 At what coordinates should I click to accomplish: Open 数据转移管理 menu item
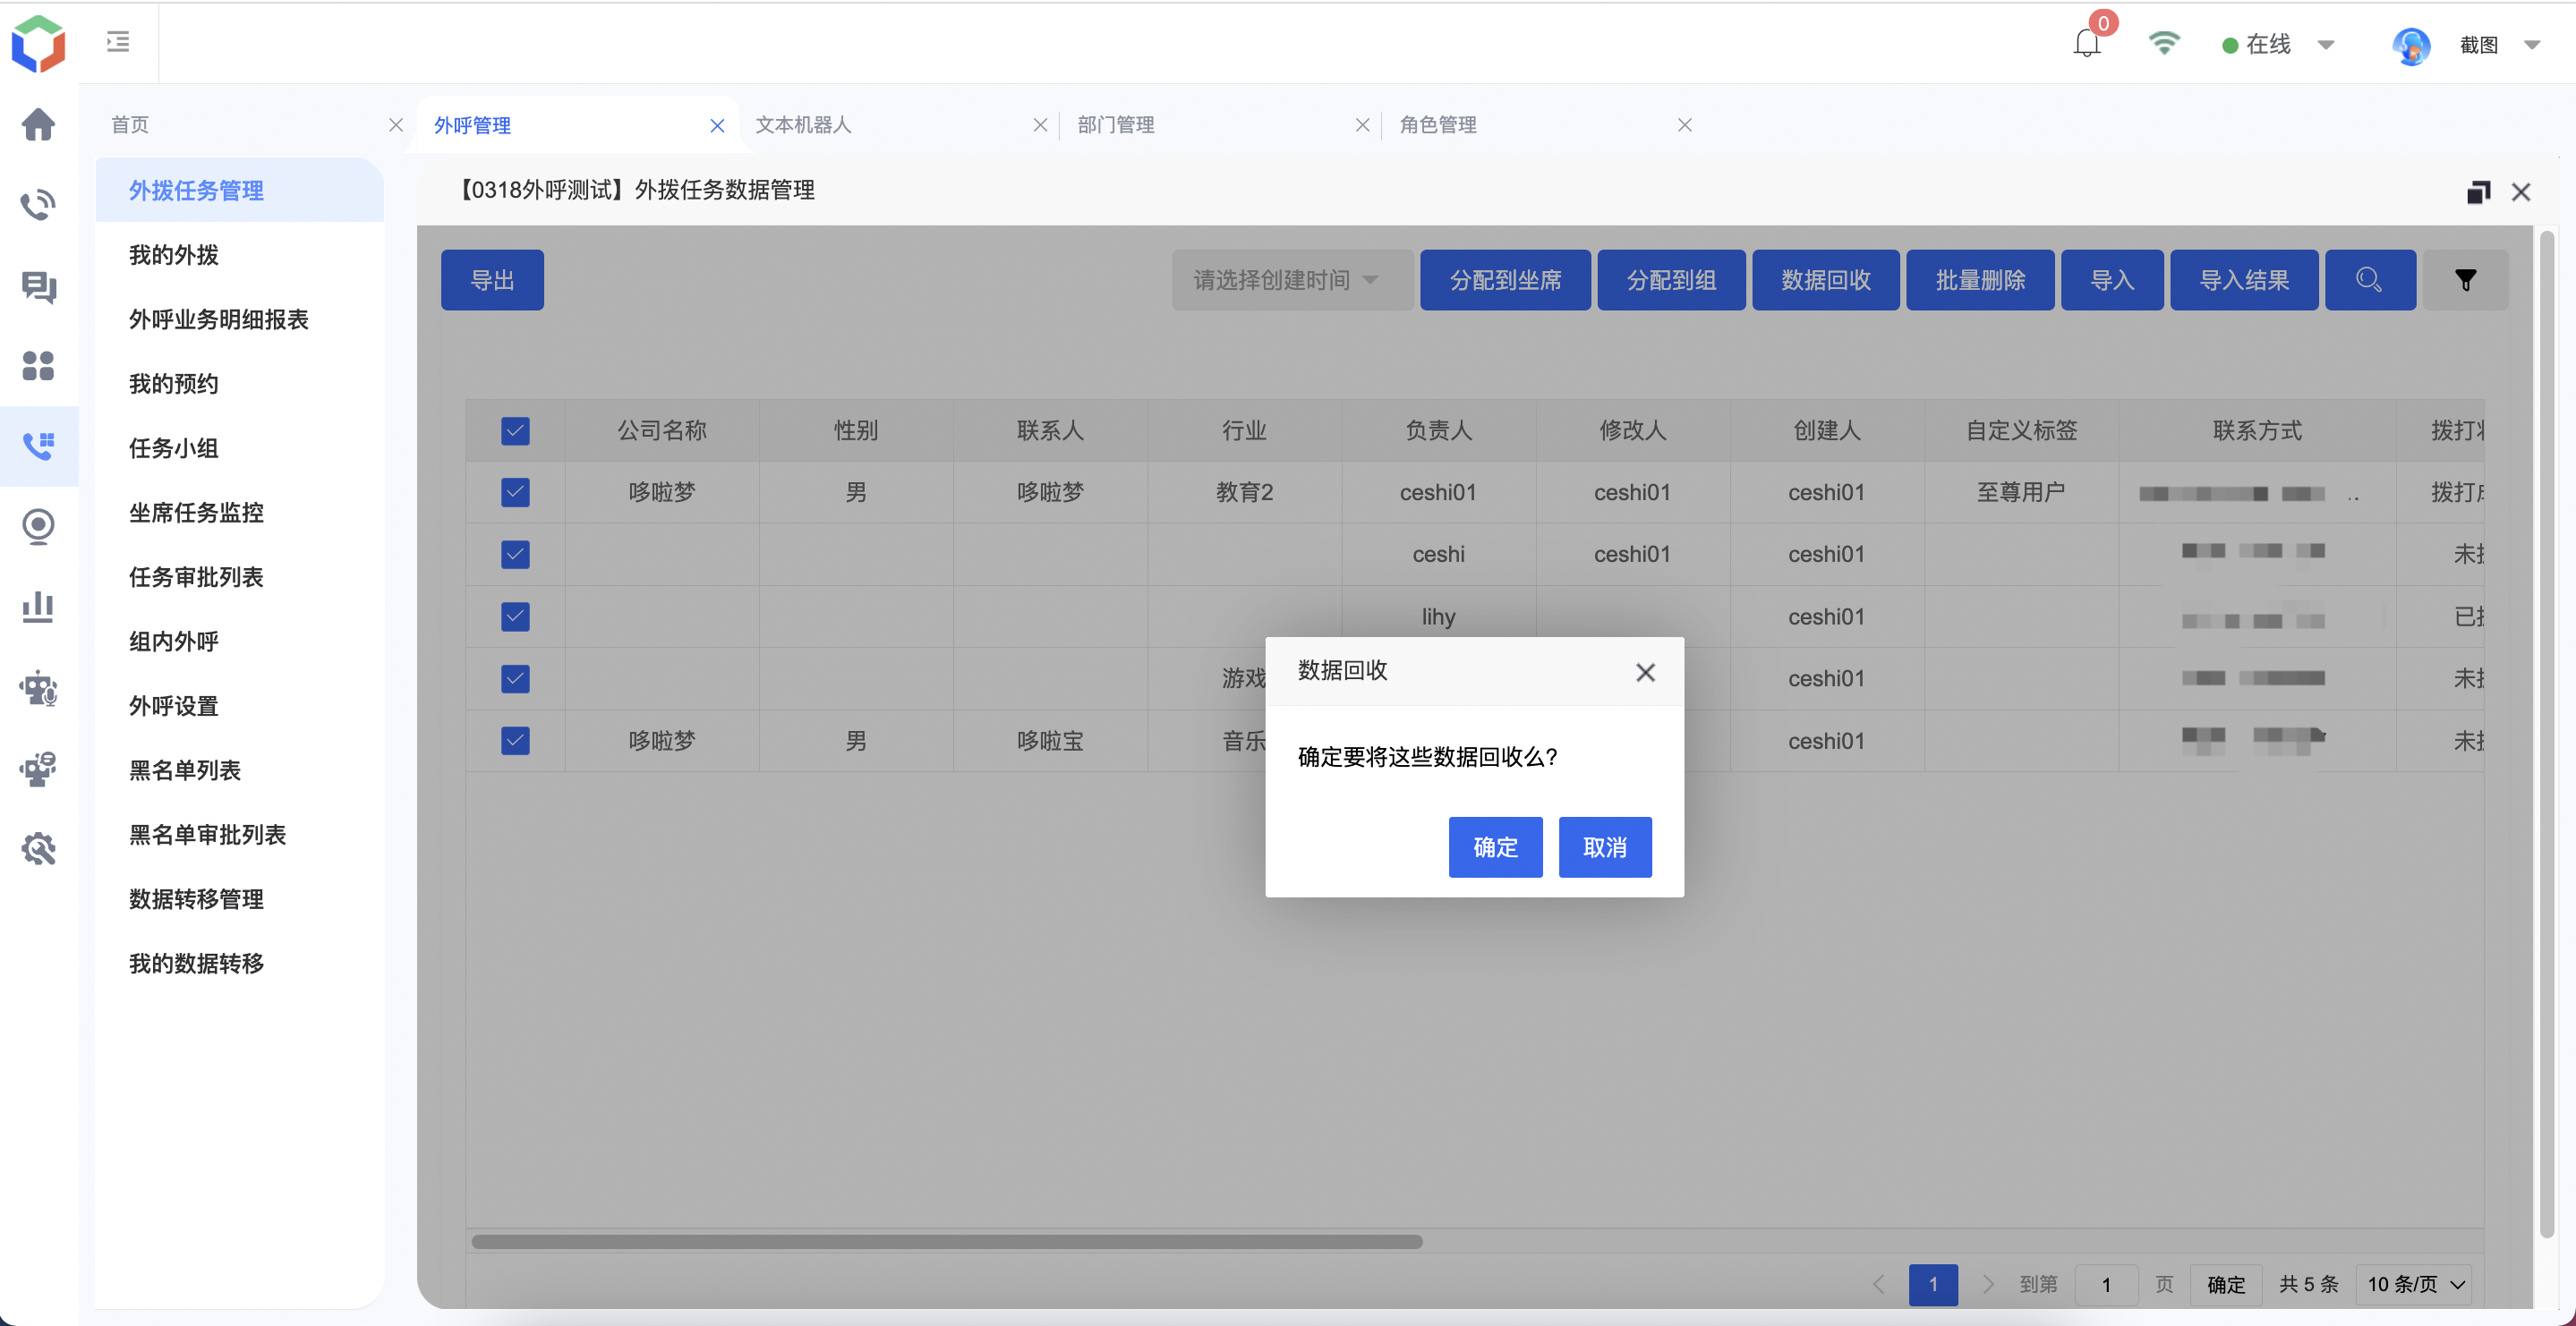coord(196,899)
